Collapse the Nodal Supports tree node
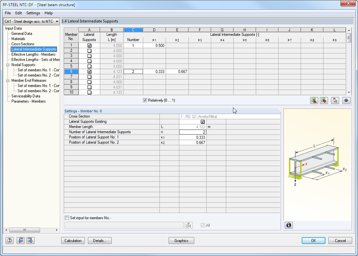 8,65
